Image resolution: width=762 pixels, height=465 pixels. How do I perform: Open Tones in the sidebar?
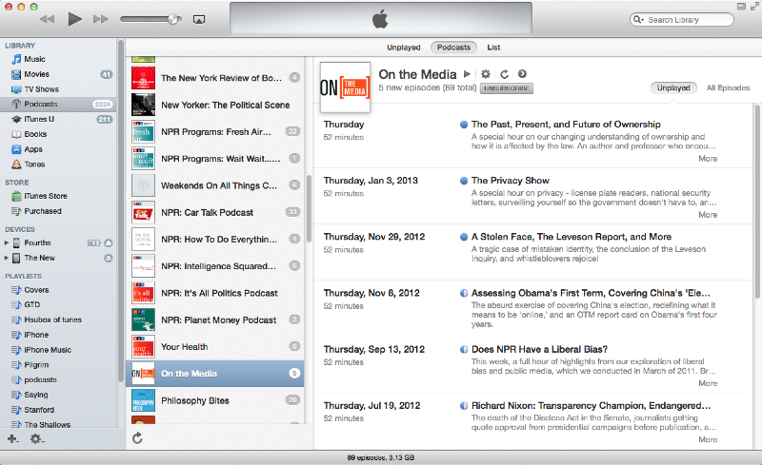pyautogui.click(x=34, y=165)
